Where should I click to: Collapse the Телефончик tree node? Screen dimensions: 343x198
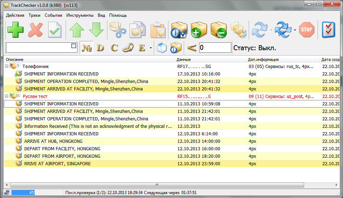7,66
